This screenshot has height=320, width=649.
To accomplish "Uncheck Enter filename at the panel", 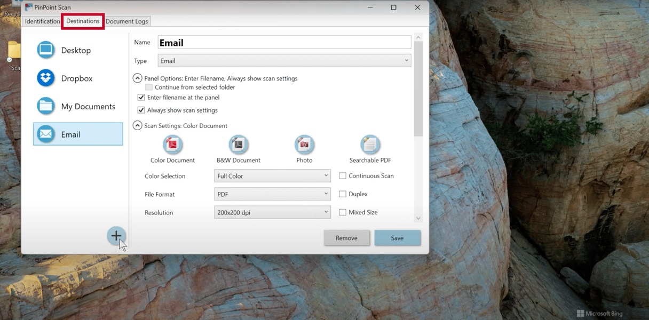I will pyautogui.click(x=141, y=97).
